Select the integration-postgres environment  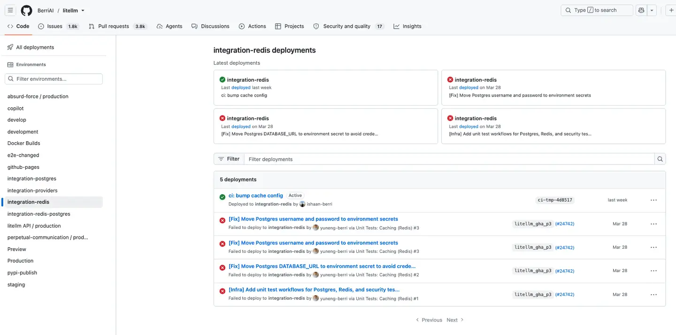[32, 179]
